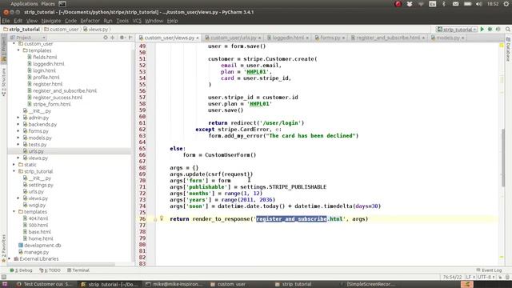
Task: Click tool window quick-access icon at bottom-left
Action: [x=3, y=277]
